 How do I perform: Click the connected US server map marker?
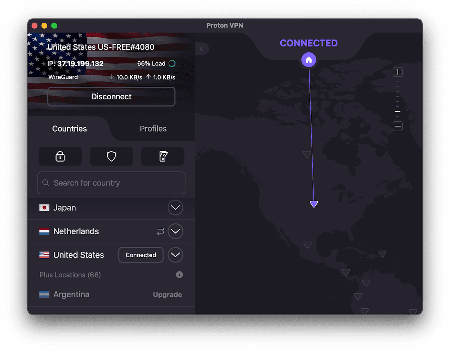tap(314, 204)
